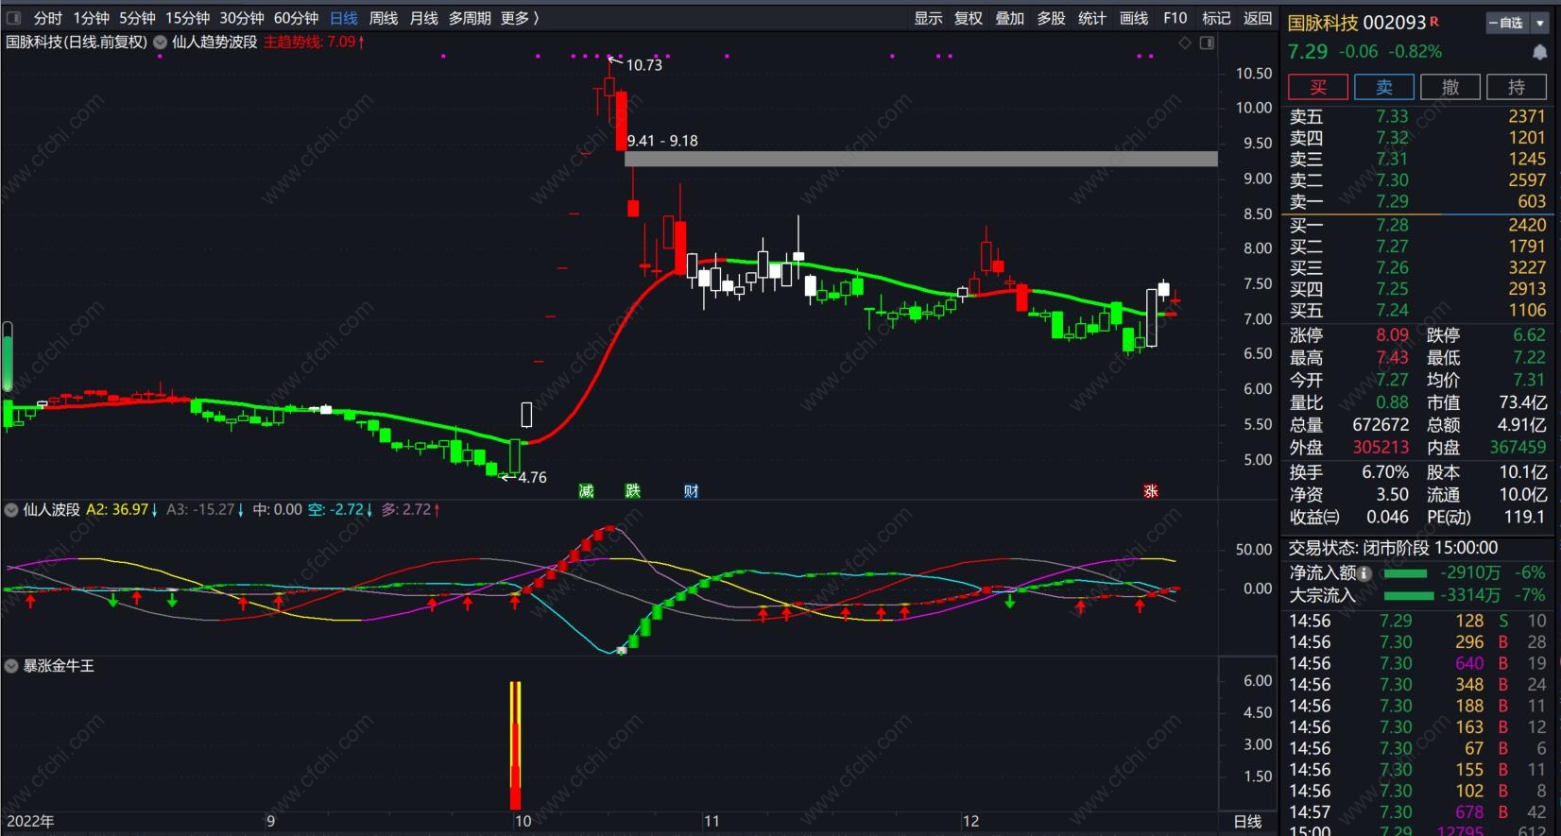
Task: Click the 持 holdings button
Action: pyautogui.click(x=1517, y=87)
